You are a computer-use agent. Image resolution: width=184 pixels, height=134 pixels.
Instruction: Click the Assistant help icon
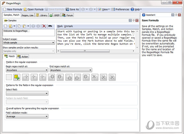click(x=144, y=15)
